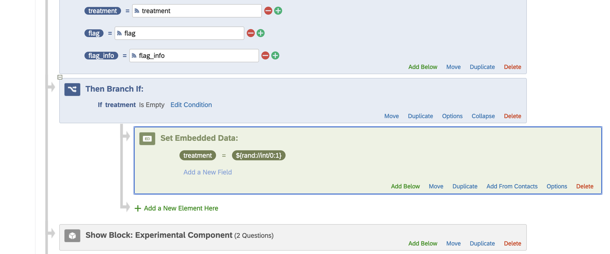Click the Set Embedded Data ED icon
This screenshot has height=254, width=610.
point(147,139)
